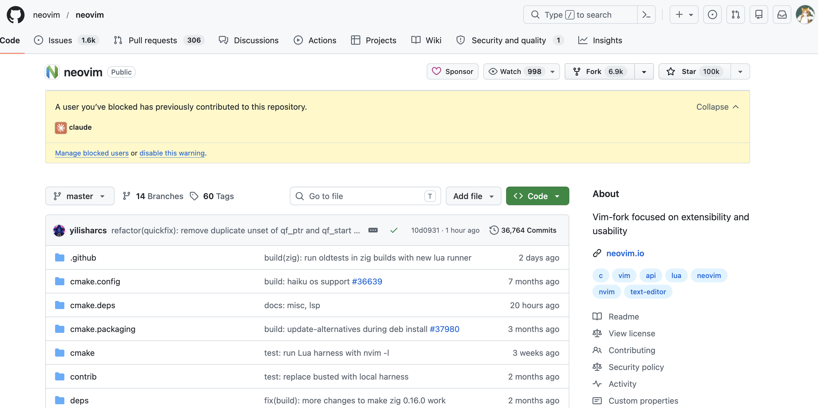The width and height of the screenshot is (818, 408).
Task: Switch to the Discussions tab
Action: [x=249, y=40]
